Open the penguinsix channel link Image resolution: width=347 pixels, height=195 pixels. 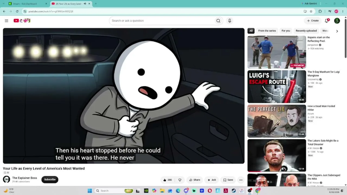coord(313,45)
